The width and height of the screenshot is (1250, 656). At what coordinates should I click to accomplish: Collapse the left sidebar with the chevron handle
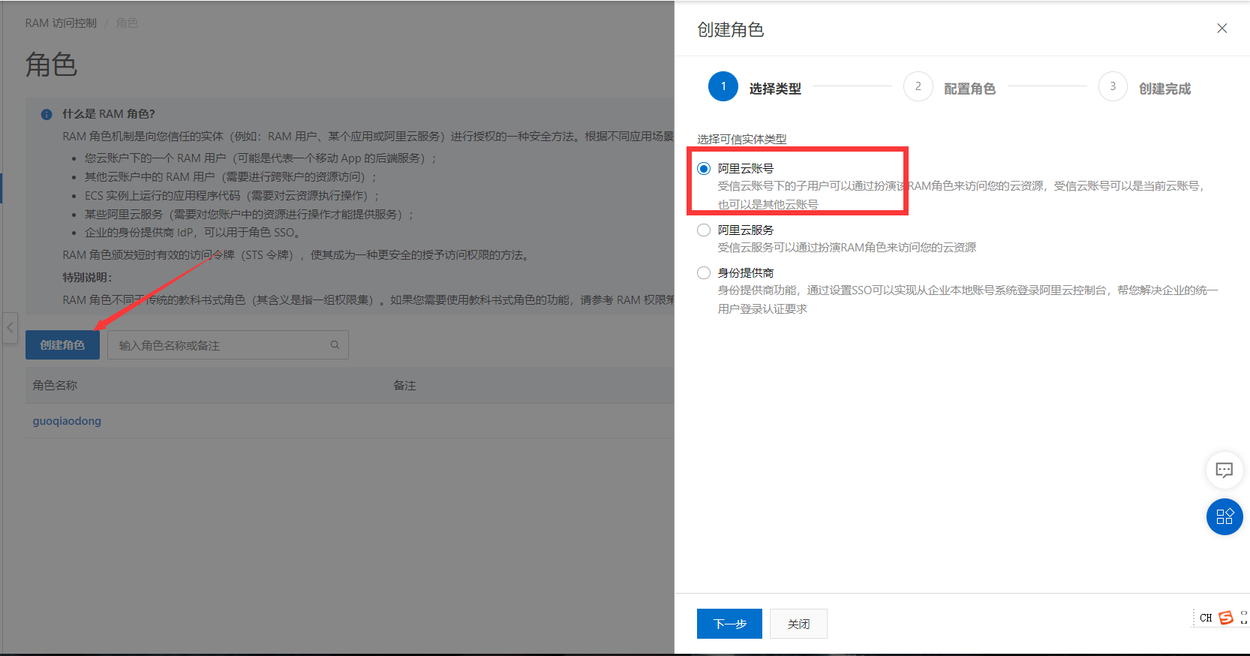(x=10, y=328)
